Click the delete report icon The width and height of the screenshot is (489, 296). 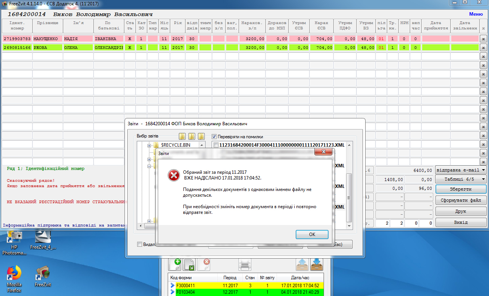coord(204,264)
